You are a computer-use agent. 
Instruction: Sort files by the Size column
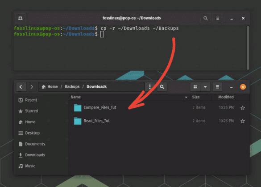[196, 97]
